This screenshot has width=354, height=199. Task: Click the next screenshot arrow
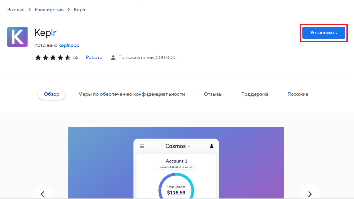(x=310, y=194)
